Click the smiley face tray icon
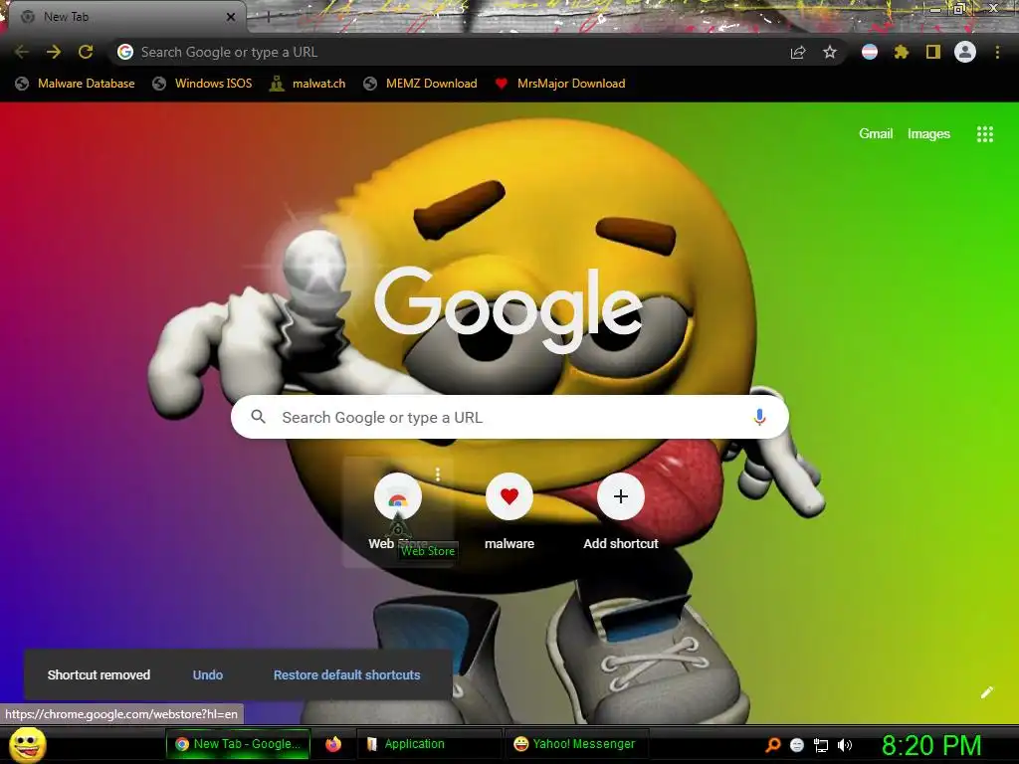The image size is (1019, 764). (797, 745)
